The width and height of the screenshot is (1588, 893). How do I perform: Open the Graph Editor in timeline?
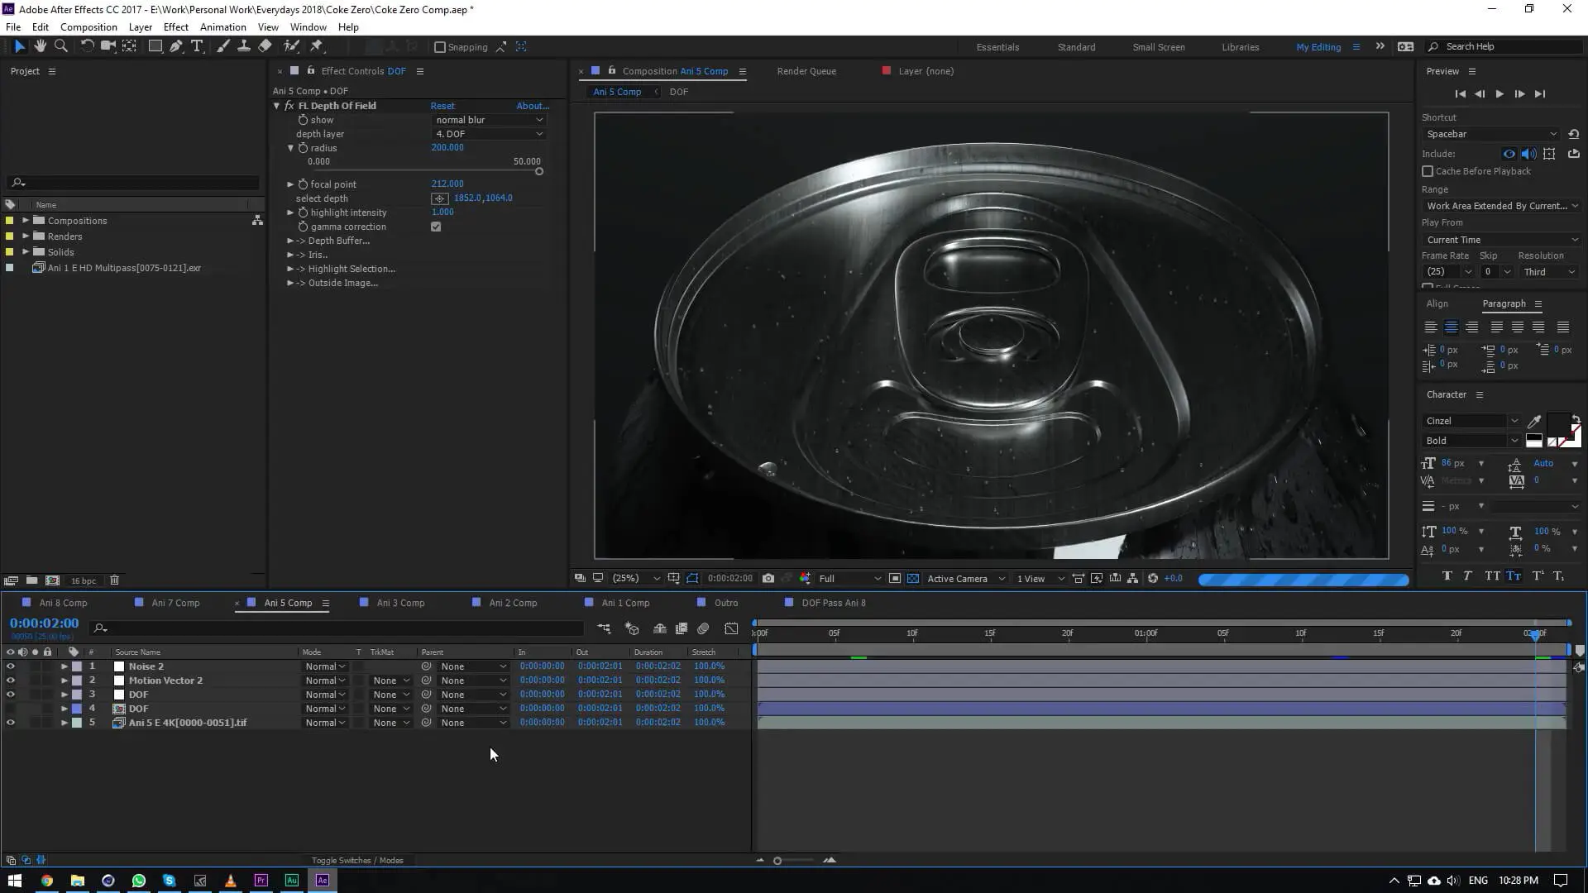(731, 629)
